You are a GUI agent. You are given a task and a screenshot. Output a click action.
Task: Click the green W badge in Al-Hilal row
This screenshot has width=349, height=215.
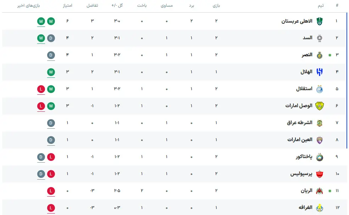51,72
